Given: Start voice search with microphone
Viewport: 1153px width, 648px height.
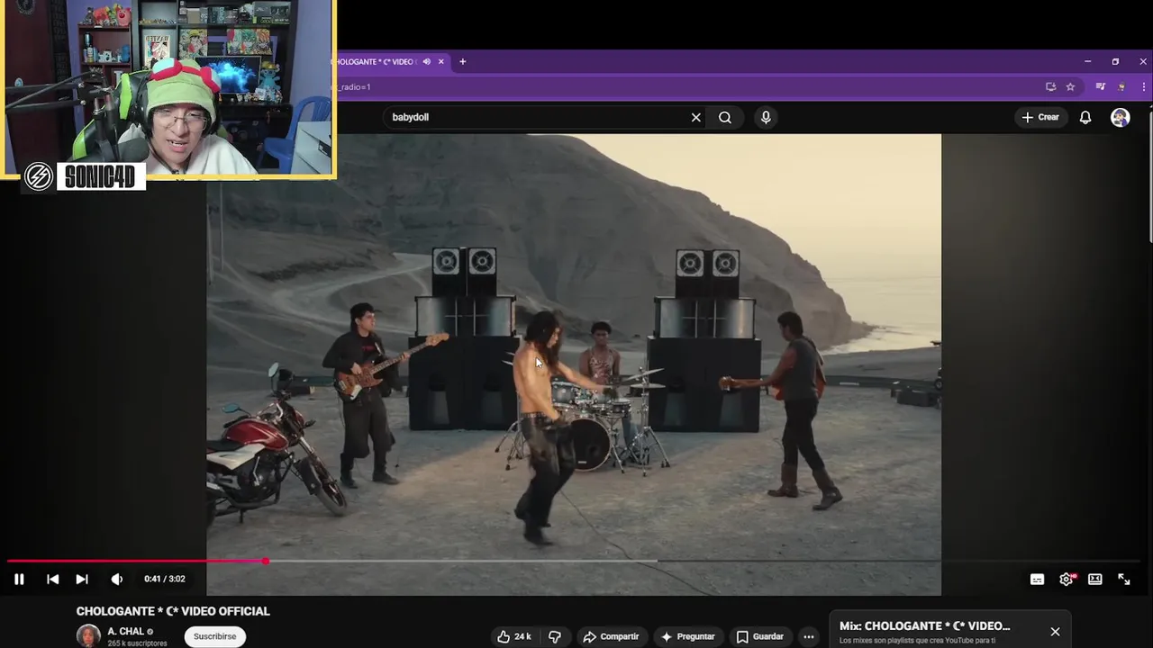Looking at the screenshot, I should click(x=766, y=117).
